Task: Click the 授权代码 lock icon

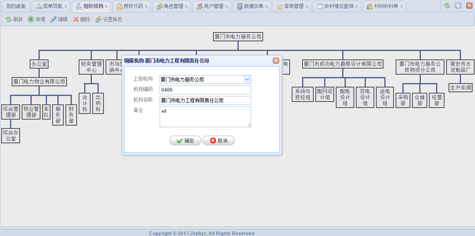Action: (120, 6)
